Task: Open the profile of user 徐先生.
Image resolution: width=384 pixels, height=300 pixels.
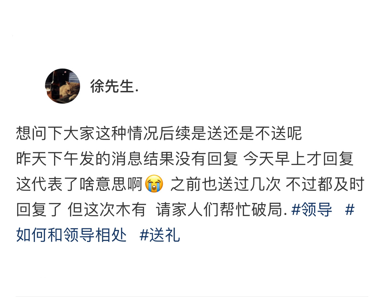Action: tap(114, 86)
